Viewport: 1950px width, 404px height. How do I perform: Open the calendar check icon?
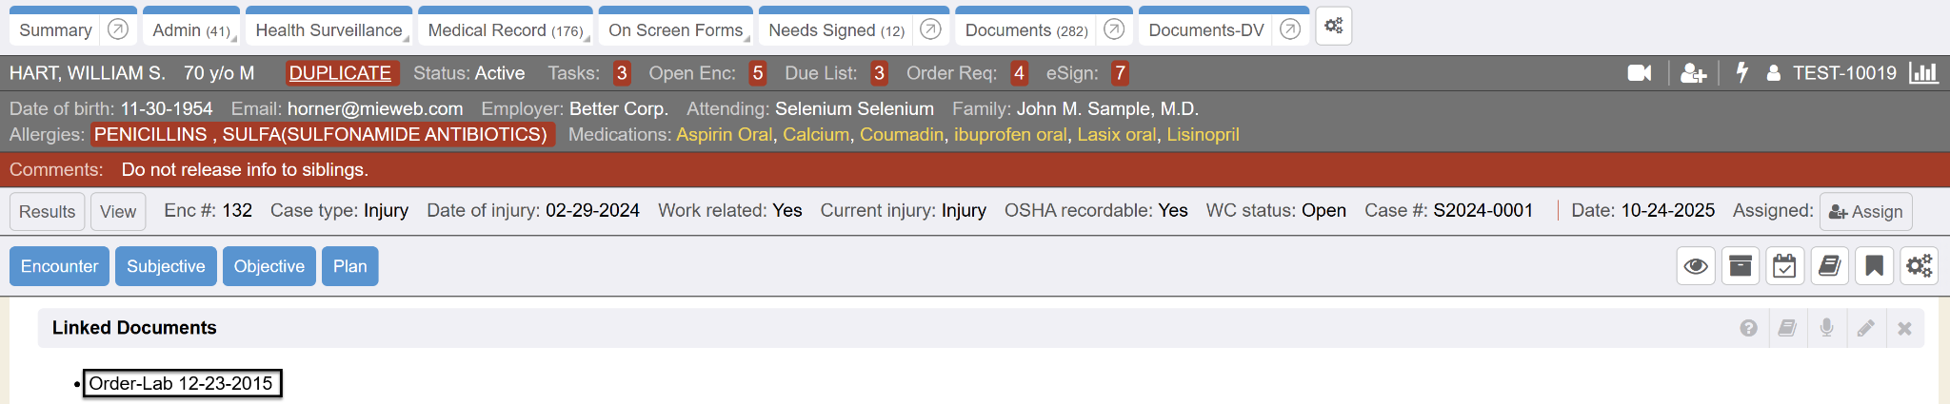(1784, 266)
